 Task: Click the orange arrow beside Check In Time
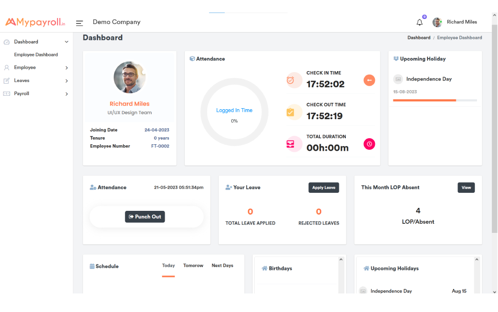(369, 80)
